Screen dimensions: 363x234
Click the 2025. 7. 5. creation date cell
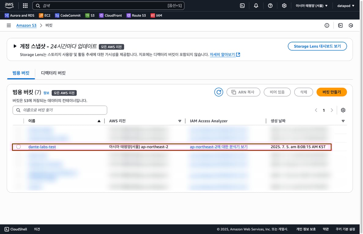[x=298, y=147]
